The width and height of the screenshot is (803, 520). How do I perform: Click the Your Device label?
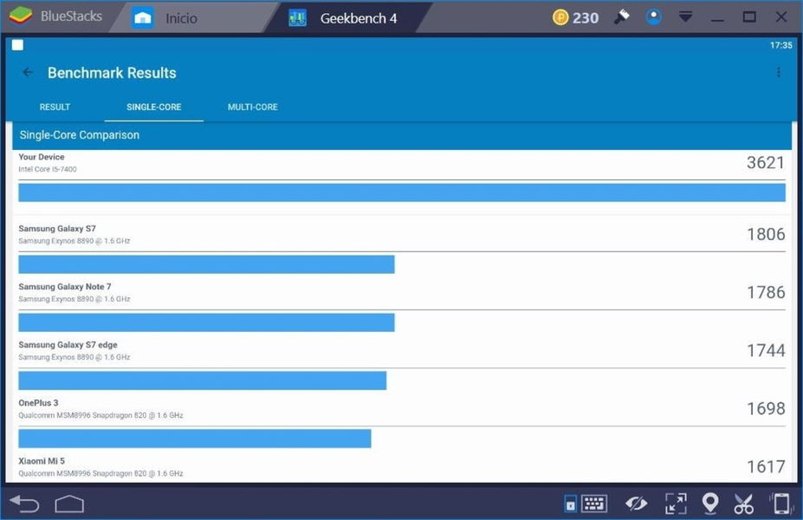tap(42, 157)
